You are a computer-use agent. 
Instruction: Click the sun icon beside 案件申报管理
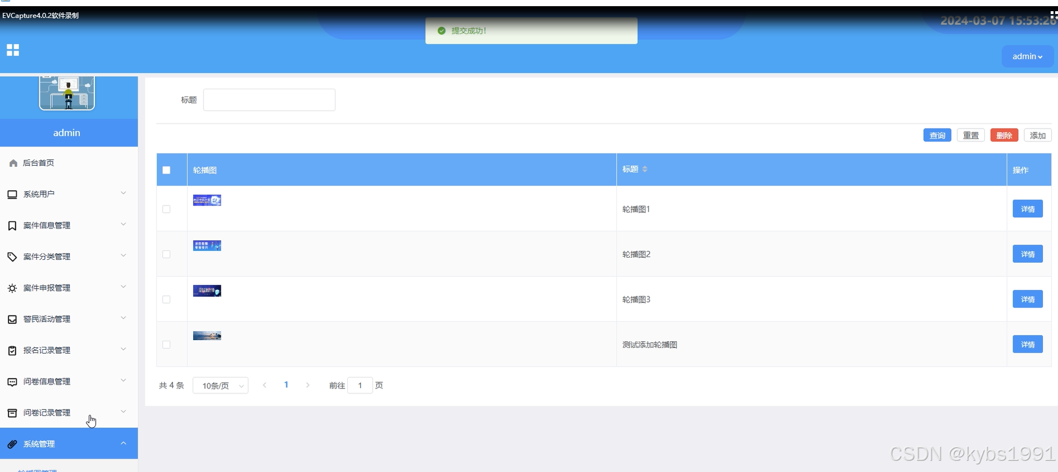point(12,288)
